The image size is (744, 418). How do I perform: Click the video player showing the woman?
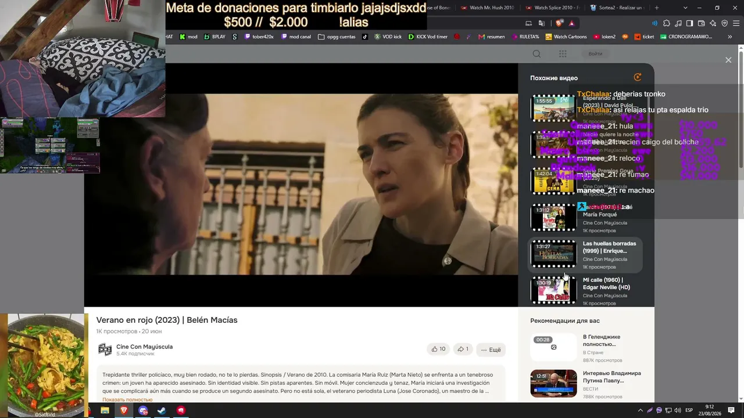click(x=301, y=184)
